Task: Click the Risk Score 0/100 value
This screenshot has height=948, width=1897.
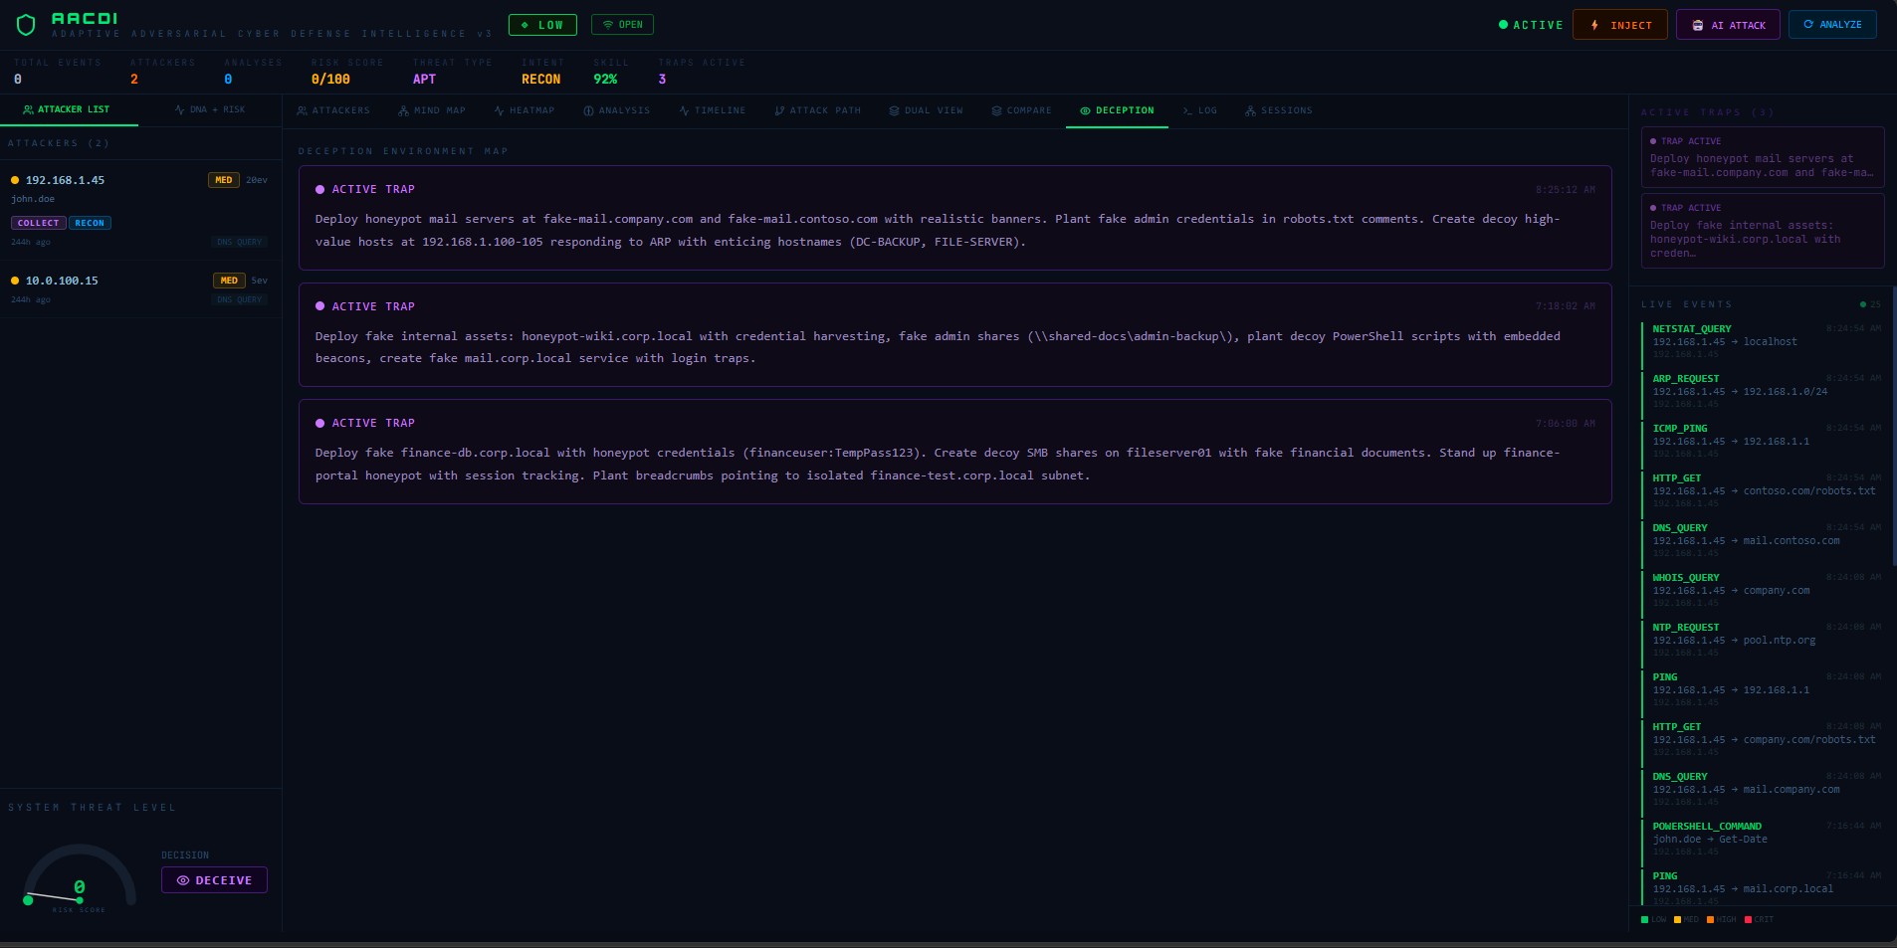Action: tap(330, 80)
